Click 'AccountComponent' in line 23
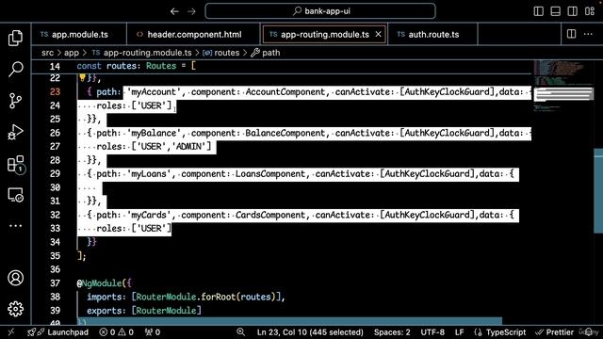The width and height of the screenshot is (603, 339). pyautogui.click(x=285, y=92)
